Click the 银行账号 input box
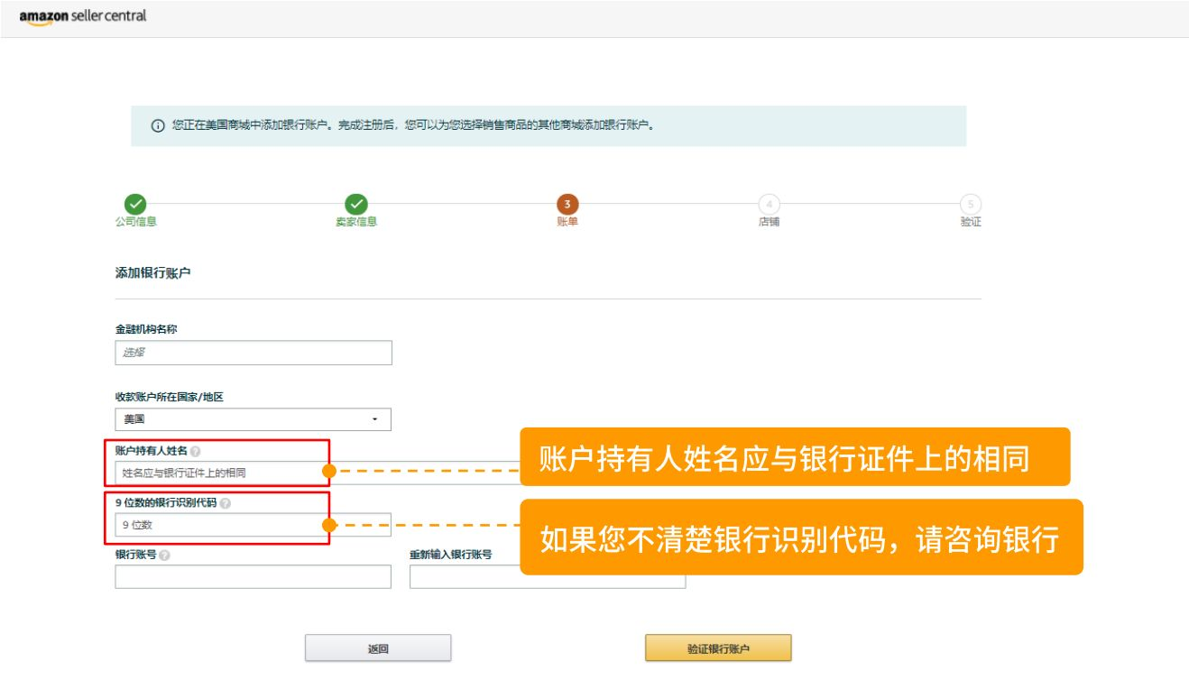The height and width of the screenshot is (689, 1189). [x=253, y=577]
